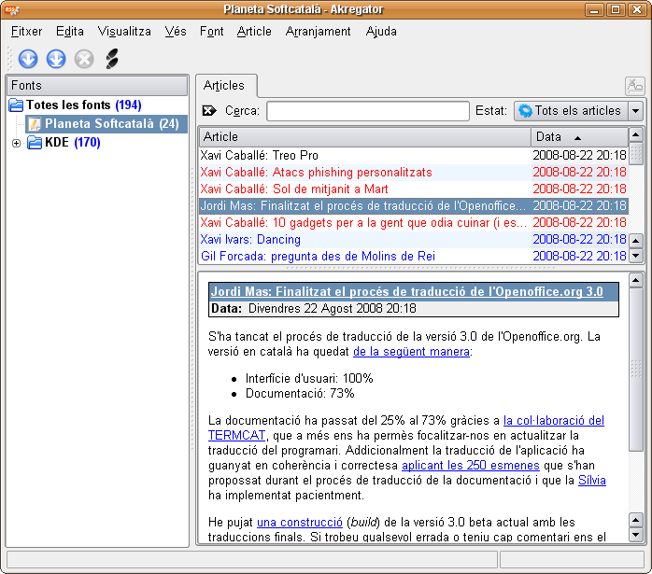Follow the 'la col·laboració del' link
This screenshot has width=652, height=574.
pyautogui.click(x=553, y=421)
